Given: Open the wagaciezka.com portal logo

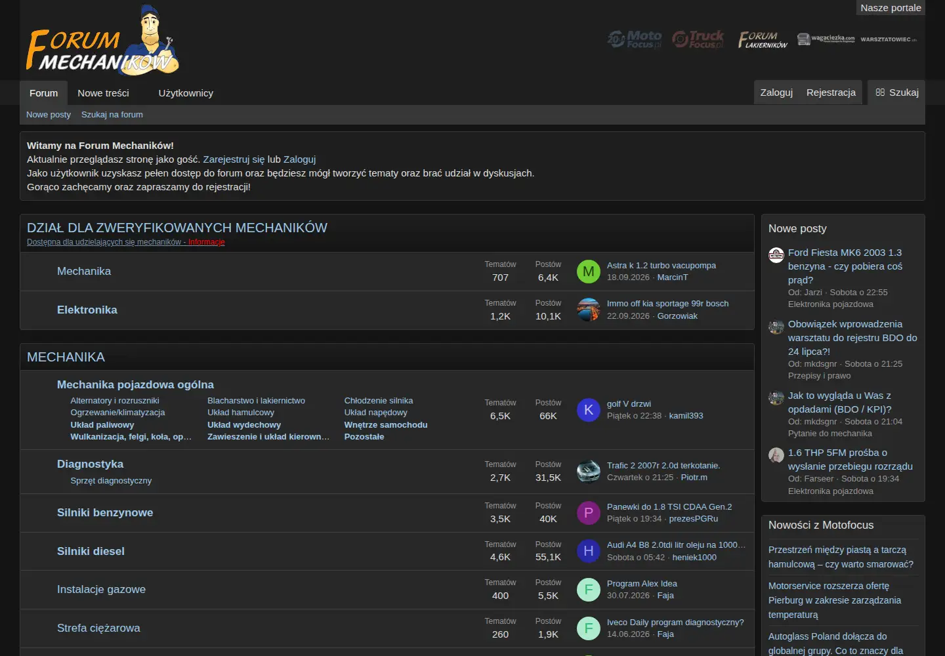Looking at the screenshot, I should (x=826, y=39).
